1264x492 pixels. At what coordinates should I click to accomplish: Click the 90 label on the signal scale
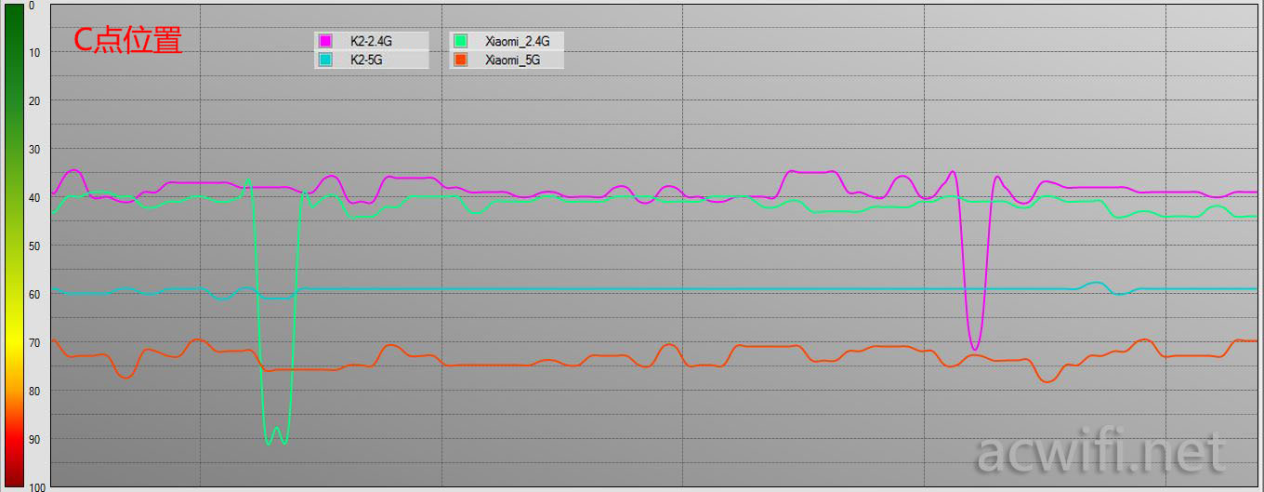coord(34,439)
